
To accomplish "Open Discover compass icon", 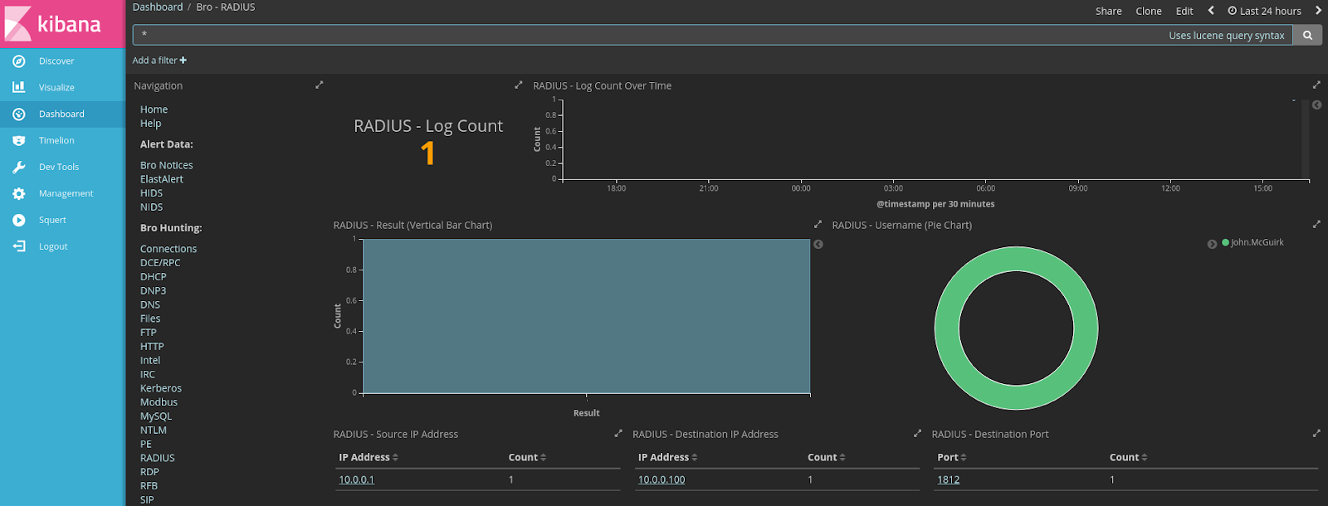I will [19, 61].
